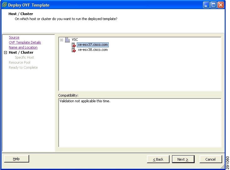Click the Resource Pool step label
The width and height of the screenshot is (230, 170).
(19, 62)
